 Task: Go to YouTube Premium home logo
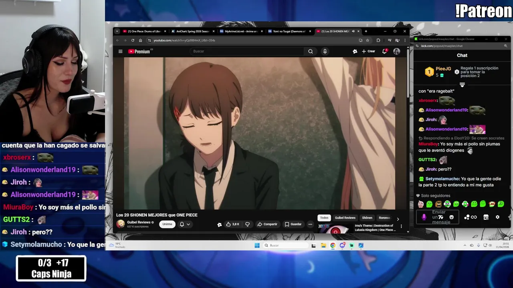[139, 51]
